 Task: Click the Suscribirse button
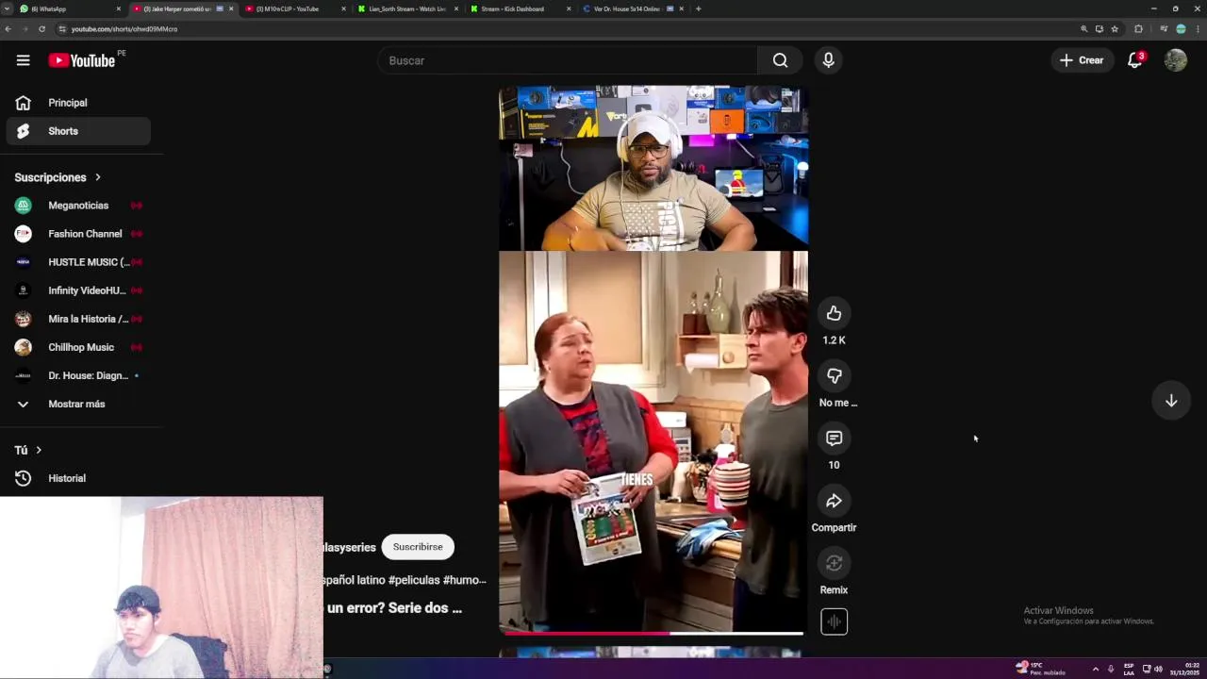point(418,547)
